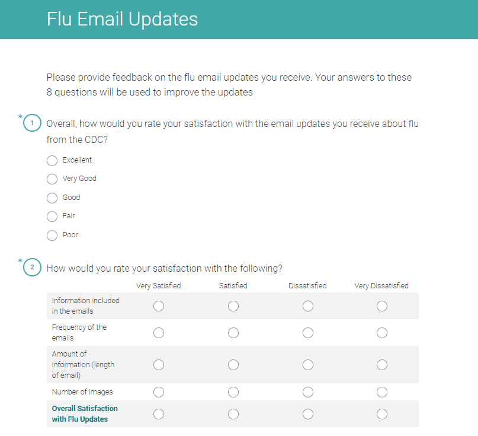Image resolution: width=478 pixels, height=436 pixels.
Task: Rate Overall Satisfaction as Dissatisfied
Action: coord(308,414)
